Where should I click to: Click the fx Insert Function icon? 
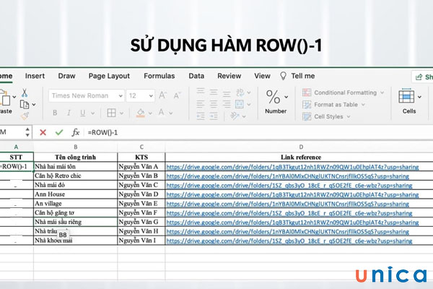[75, 132]
